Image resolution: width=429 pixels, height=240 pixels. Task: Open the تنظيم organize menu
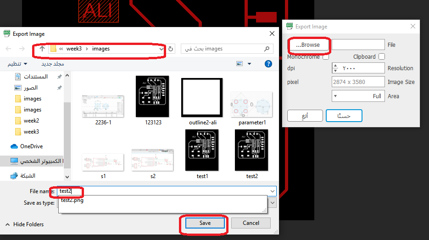17,64
